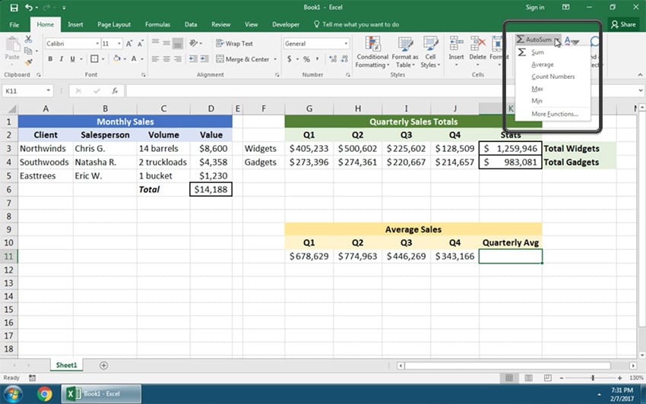
Task: Click the Borders icon
Action: [x=94, y=59]
